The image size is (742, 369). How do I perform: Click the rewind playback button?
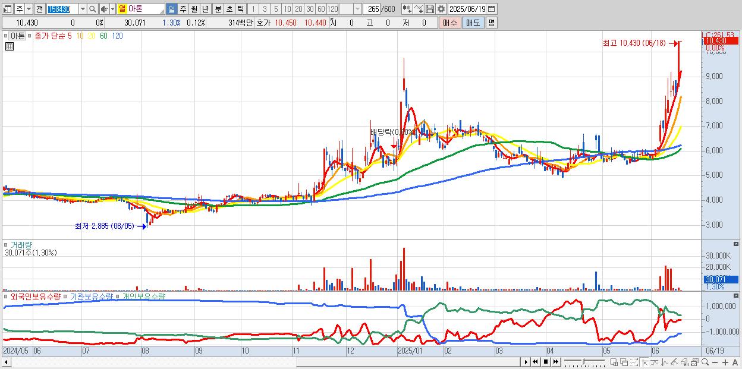click(536, 362)
